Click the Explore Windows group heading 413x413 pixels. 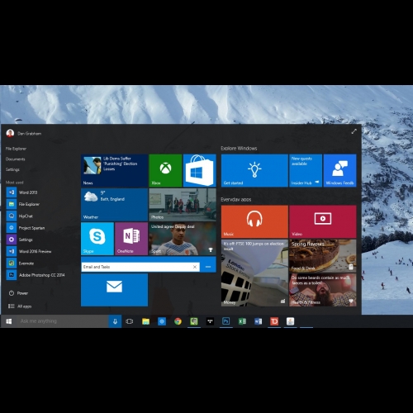click(239, 149)
